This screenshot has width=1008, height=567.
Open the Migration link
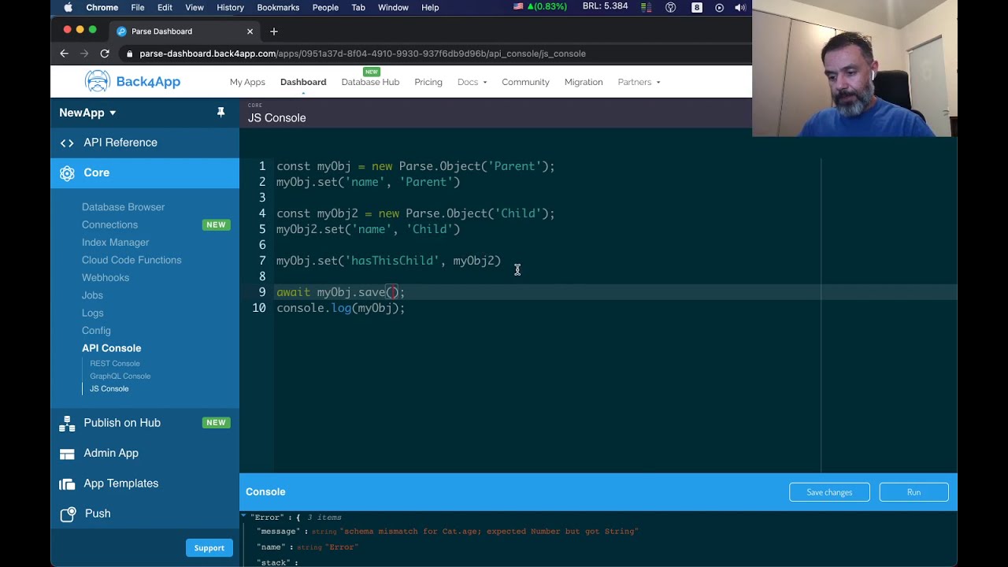(584, 82)
